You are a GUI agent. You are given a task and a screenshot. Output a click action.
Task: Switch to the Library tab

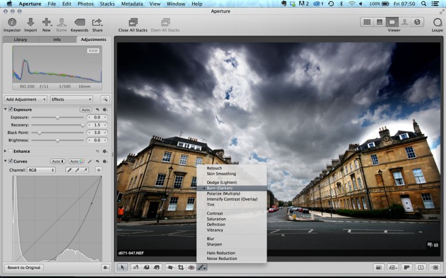21,39
